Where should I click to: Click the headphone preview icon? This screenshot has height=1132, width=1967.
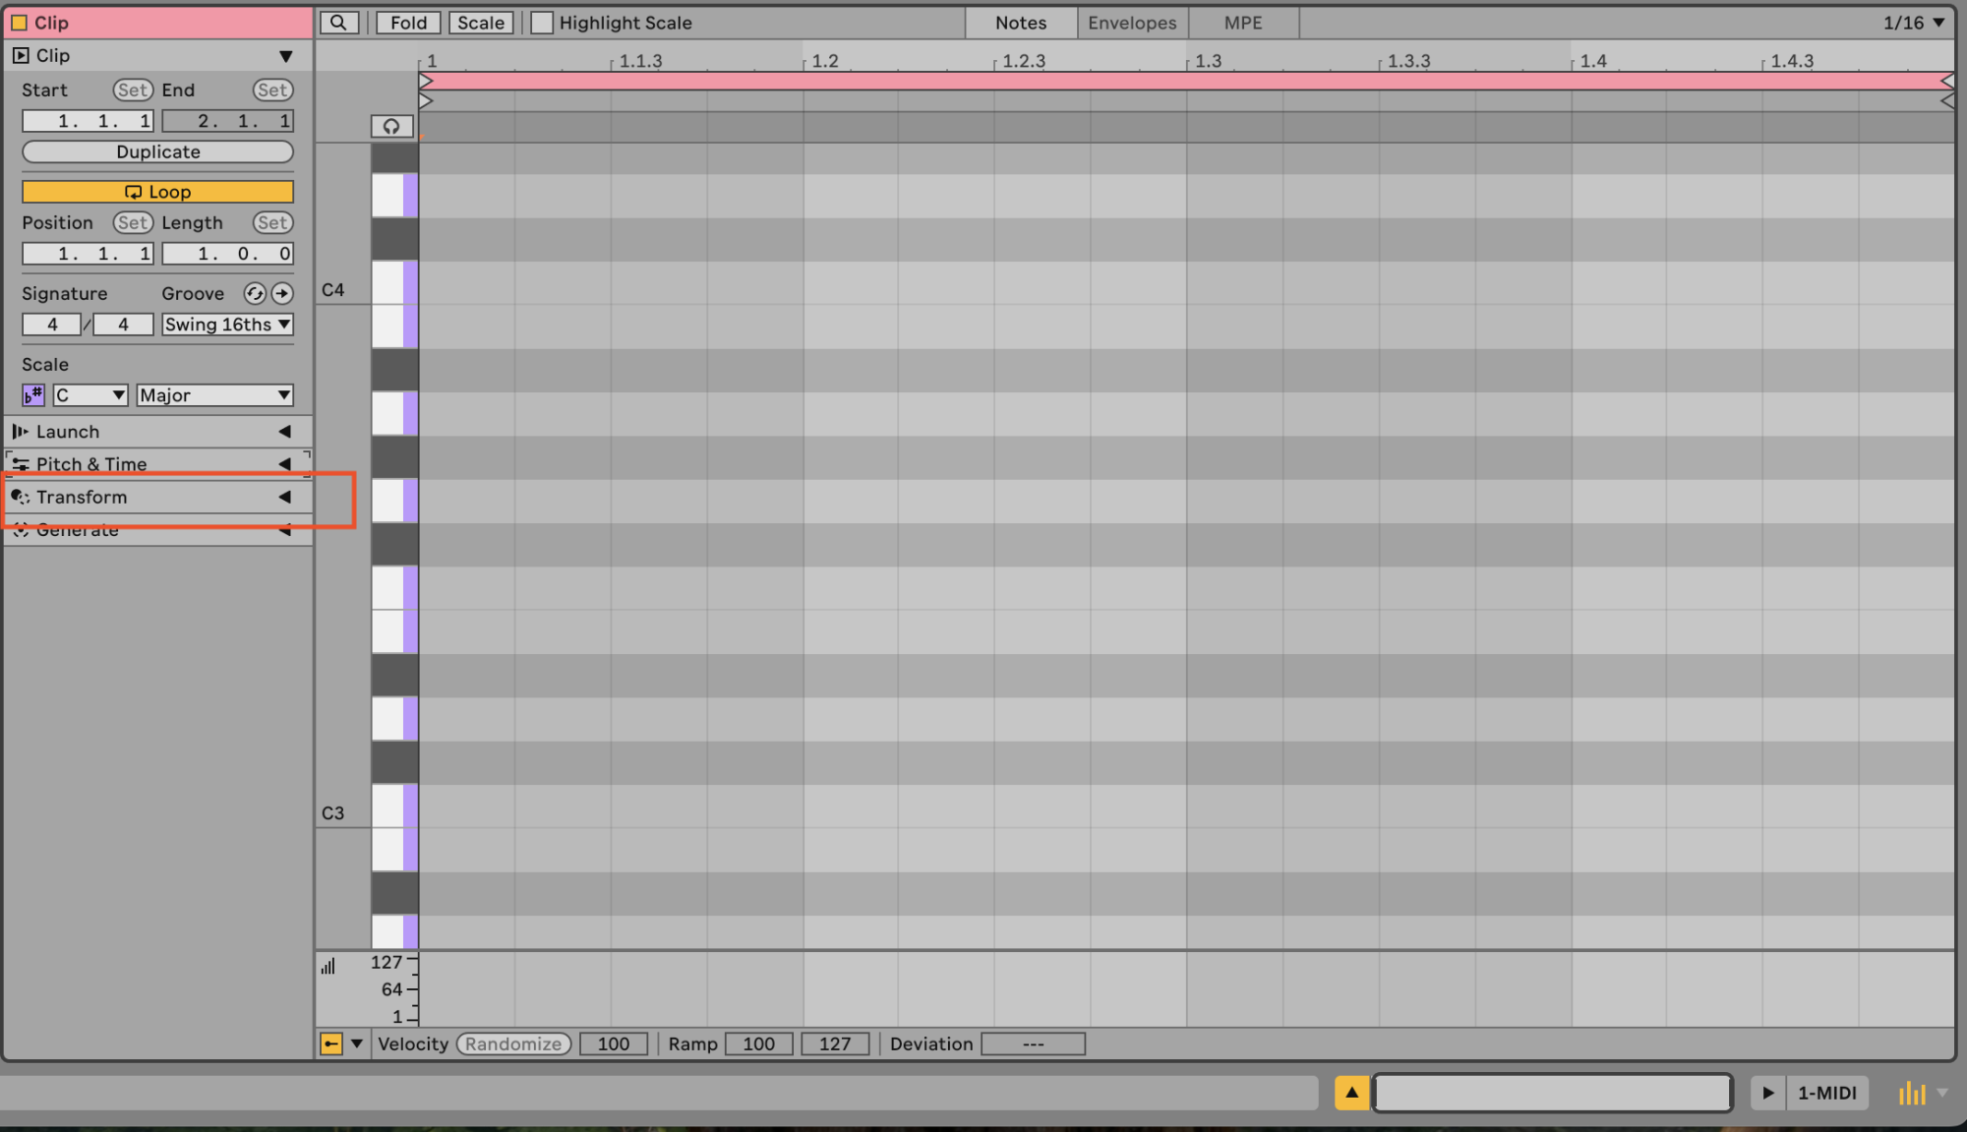[391, 126]
